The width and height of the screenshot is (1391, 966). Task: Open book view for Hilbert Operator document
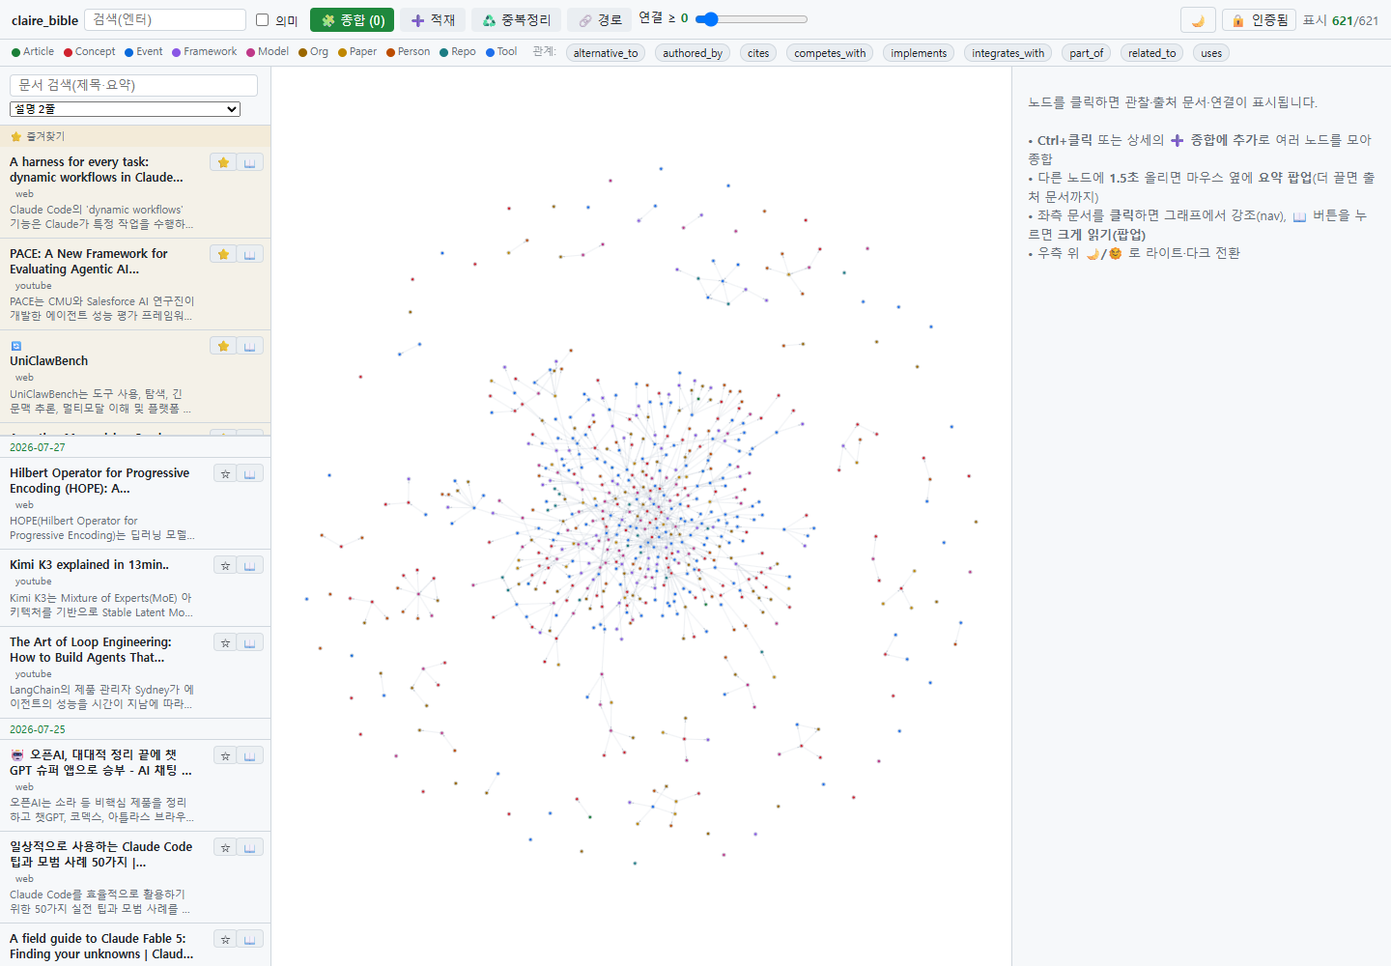tap(249, 473)
